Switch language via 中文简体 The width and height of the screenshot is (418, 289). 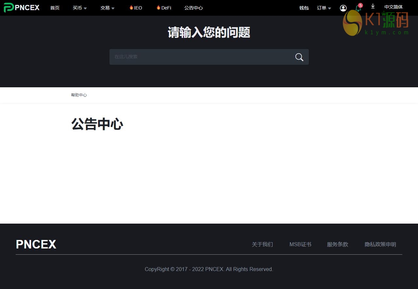[x=393, y=7]
